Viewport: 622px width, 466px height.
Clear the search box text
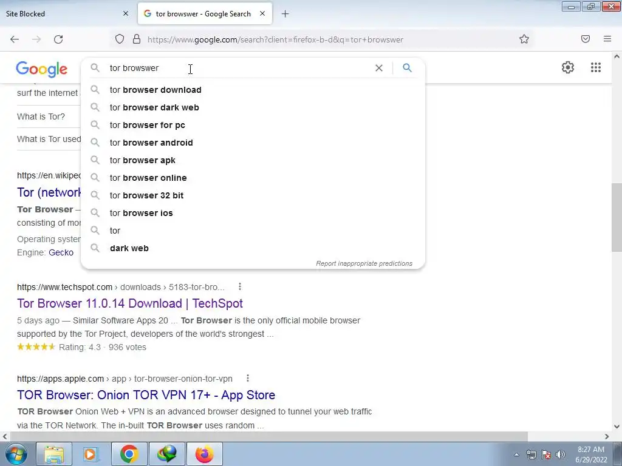pyautogui.click(x=379, y=68)
